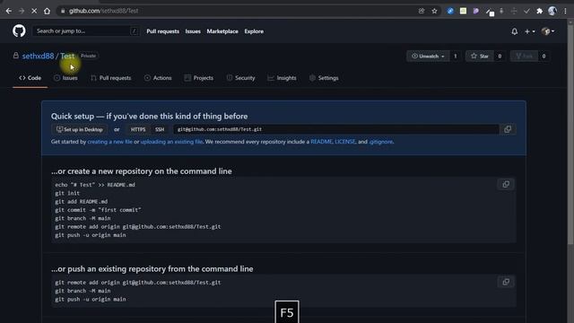Image resolution: width=574 pixels, height=323 pixels.
Task: Click the creating a new file link
Action: click(109, 142)
